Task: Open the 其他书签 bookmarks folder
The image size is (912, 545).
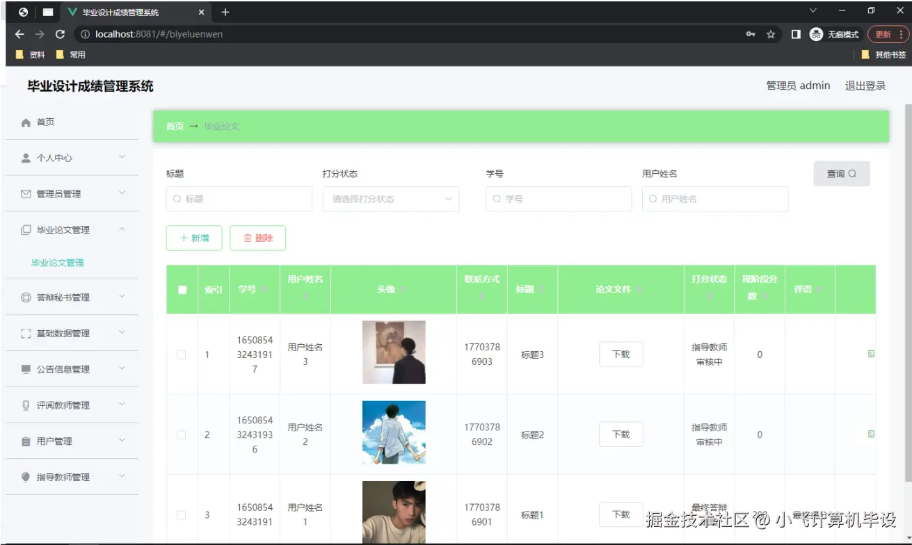Action: pyautogui.click(x=883, y=54)
